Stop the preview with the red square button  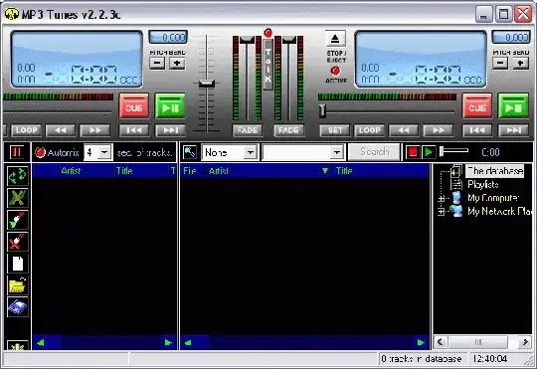click(413, 152)
